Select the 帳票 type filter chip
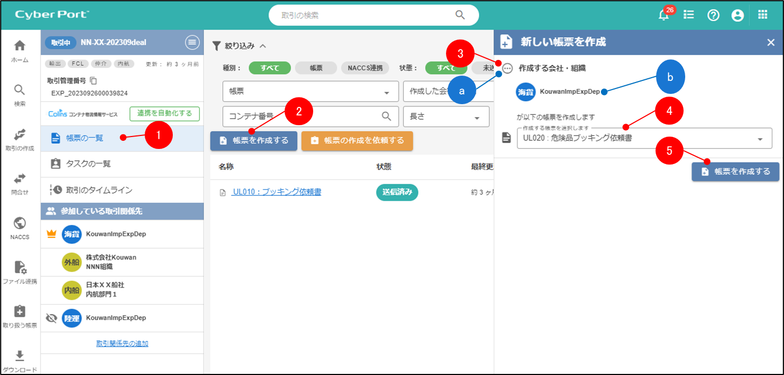Image resolution: width=784 pixels, height=375 pixels. [x=316, y=68]
